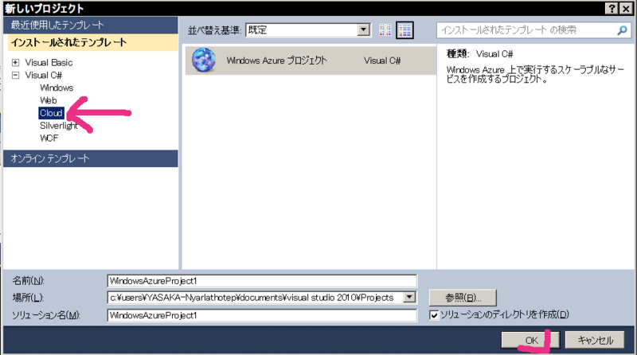The image size is (637, 355).
Task: Select the installed templates section
Action: click(92, 42)
